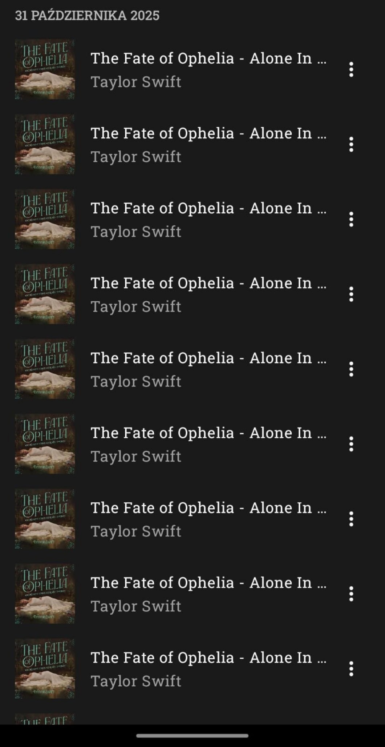The image size is (385, 747).
Task: Open overflow menu for sixth track row
Action: 351,444
